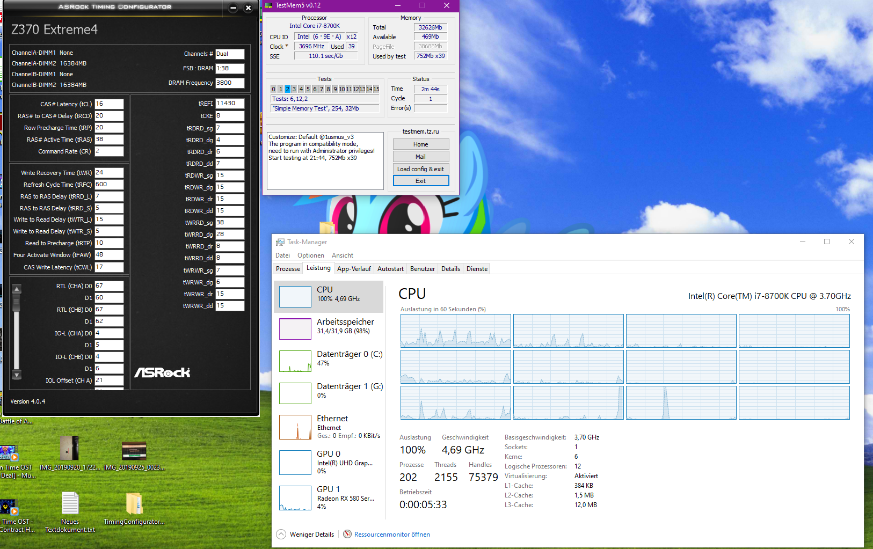This screenshot has height=549, width=873.
Task: Click Load config & exit button
Action: [x=421, y=169]
